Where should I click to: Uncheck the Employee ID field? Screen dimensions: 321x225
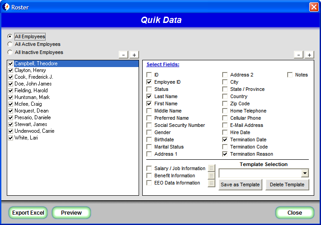(149, 82)
